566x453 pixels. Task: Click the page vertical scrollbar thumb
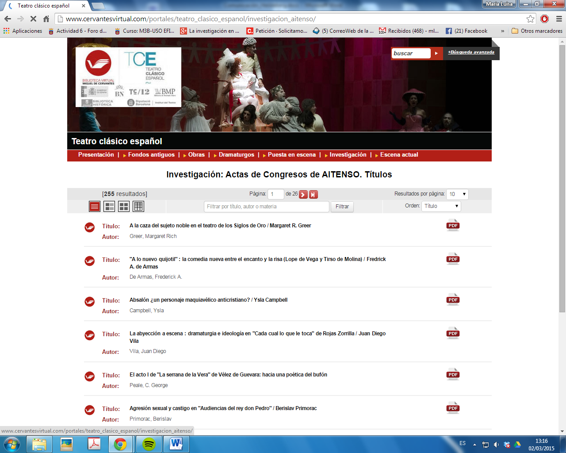tap(562, 179)
